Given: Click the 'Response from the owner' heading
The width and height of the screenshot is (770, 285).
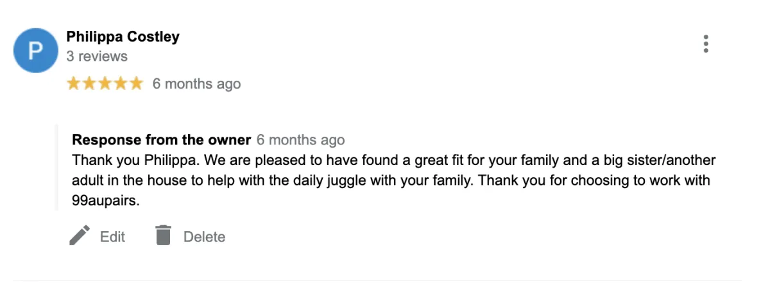Looking at the screenshot, I should [x=161, y=140].
